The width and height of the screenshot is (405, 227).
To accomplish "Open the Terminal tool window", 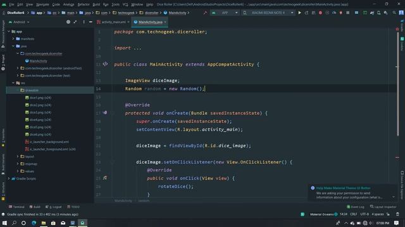I will tap(16, 207).
